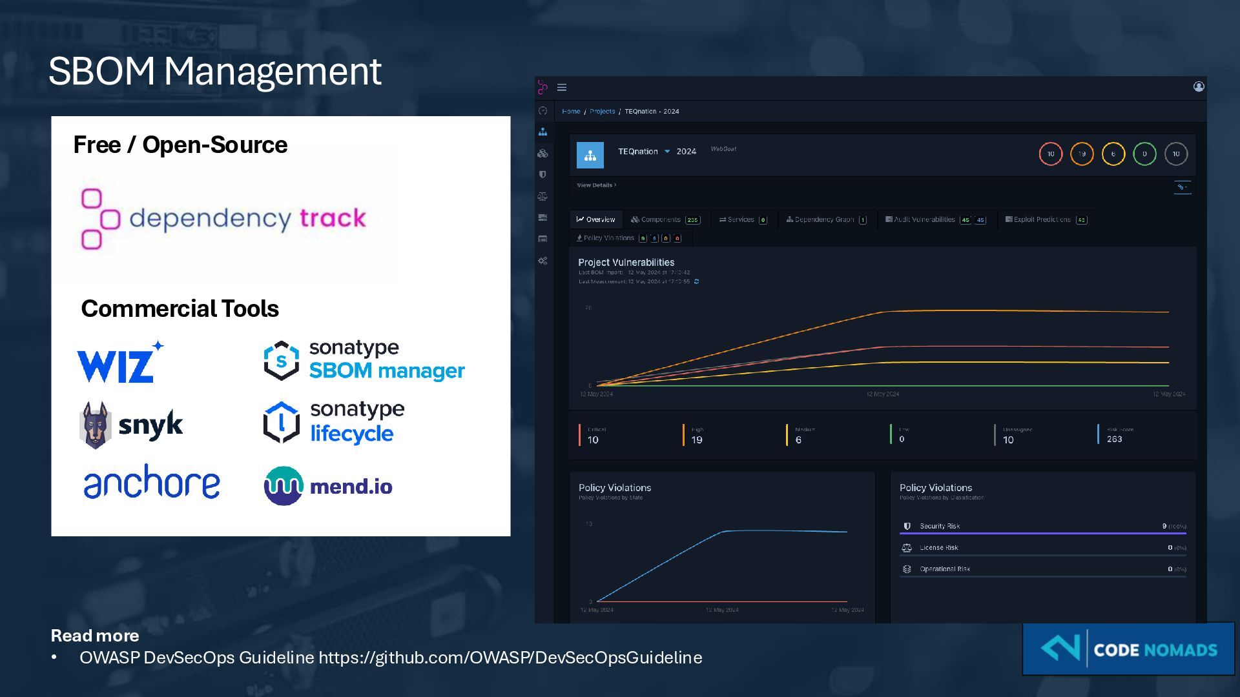Click the user account profile icon

(x=1199, y=87)
